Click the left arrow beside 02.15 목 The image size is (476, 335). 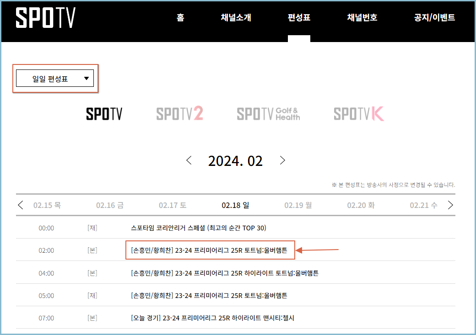[x=20, y=205]
